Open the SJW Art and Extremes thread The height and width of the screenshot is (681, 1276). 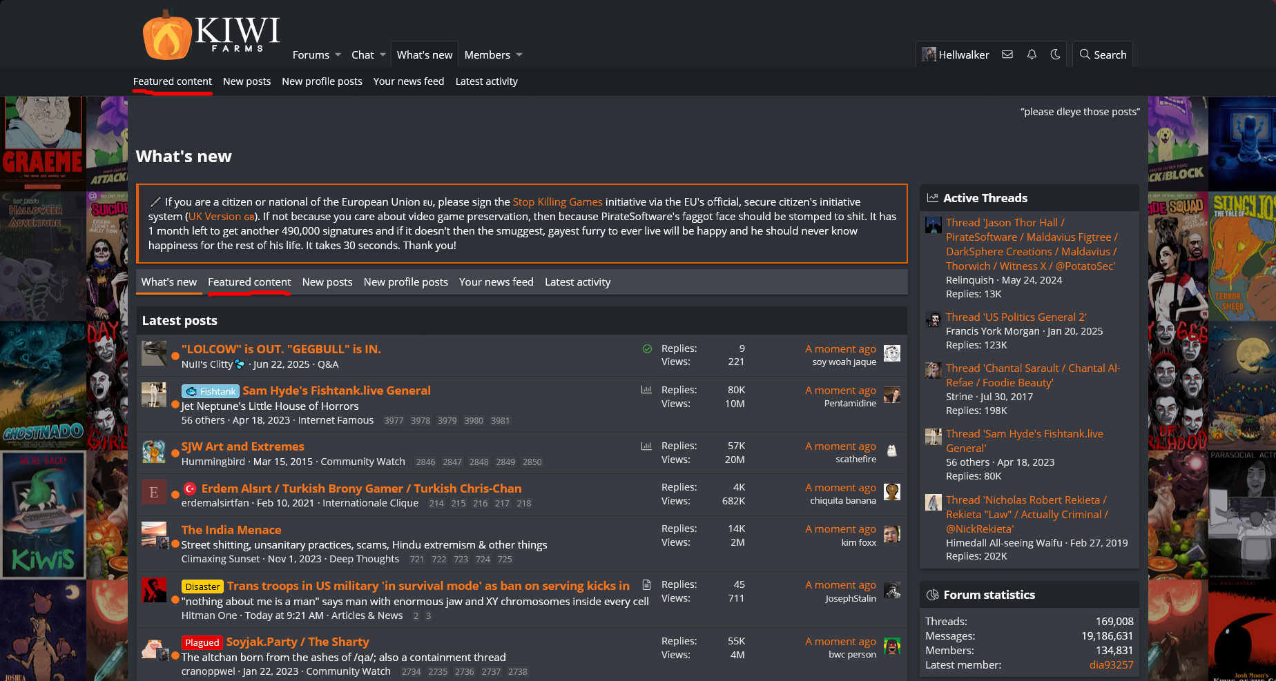click(x=243, y=446)
